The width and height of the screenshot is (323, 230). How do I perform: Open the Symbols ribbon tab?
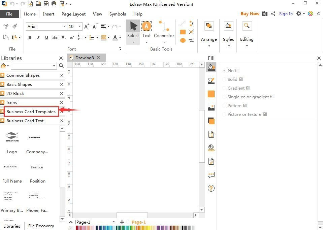[118, 14]
